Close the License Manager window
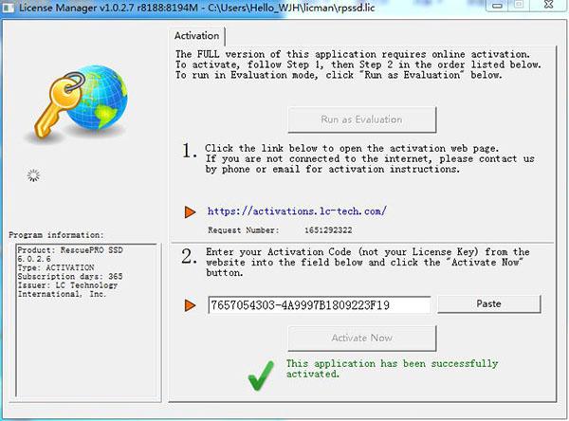This screenshot has height=421, width=569. point(549,5)
